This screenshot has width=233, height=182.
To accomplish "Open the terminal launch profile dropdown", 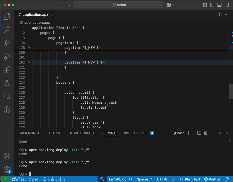I will pyautogui.click(x=193, y=133).
